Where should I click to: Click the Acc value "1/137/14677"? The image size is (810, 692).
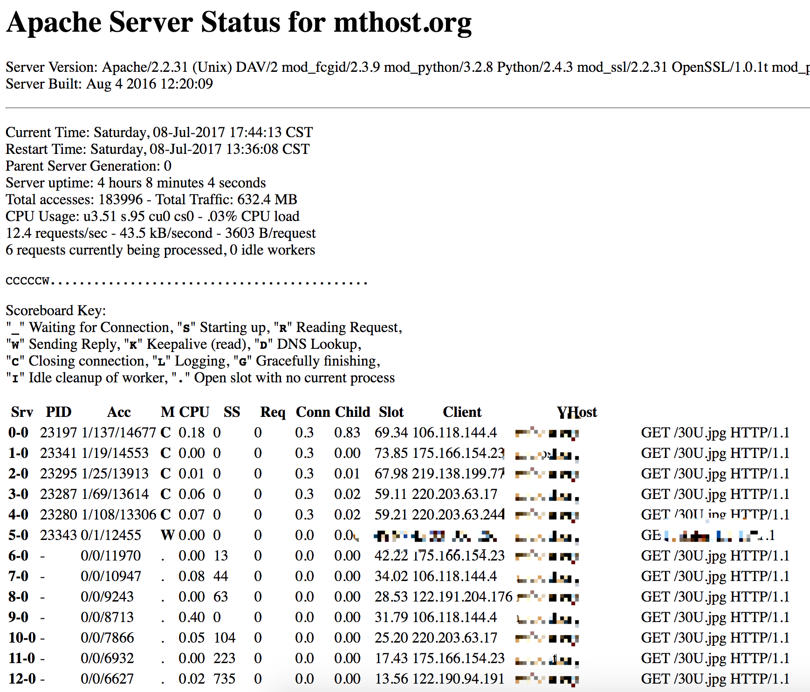(x=118, y=433)
